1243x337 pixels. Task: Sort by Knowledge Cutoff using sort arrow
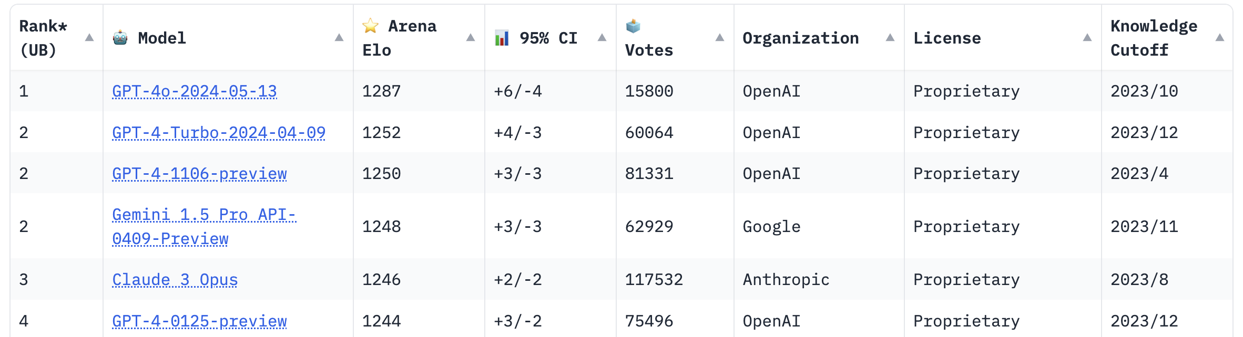tap(1220, 37)
